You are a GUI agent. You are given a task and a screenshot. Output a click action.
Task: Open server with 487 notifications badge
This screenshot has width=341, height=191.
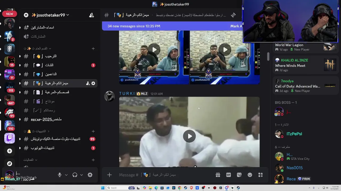pyautogui.click(x=10, y=100)
